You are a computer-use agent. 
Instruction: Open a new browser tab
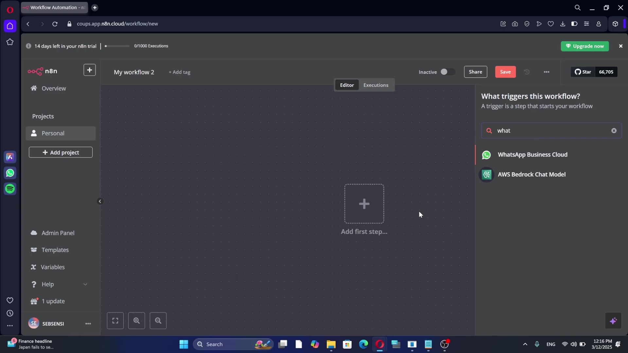point(95,8)
